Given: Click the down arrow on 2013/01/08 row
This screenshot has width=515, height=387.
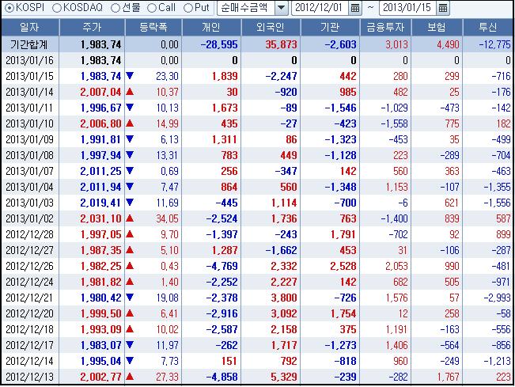Looking at the screenshot, I should [x=130, y=155].
